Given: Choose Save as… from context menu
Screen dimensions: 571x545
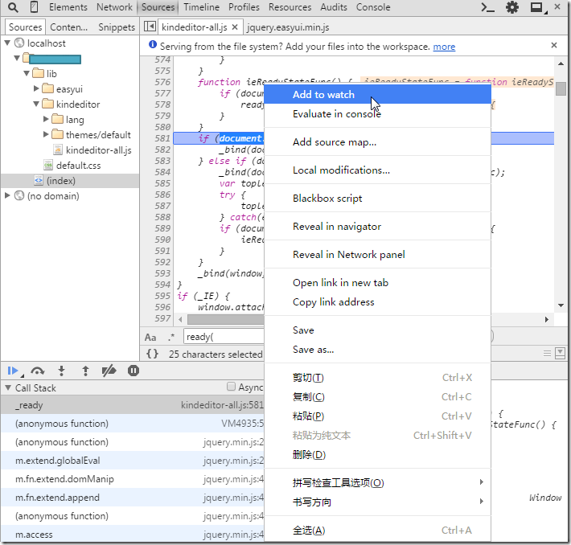Looking at the screenshot, I should (378, 350).
